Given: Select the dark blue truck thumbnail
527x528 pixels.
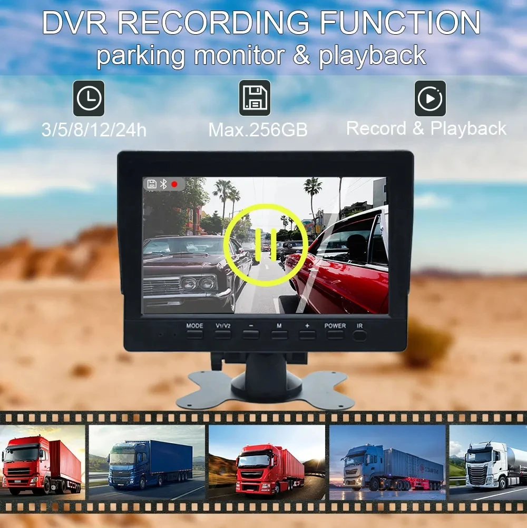Looking at the screenshot, I should [x=147, y=463].
